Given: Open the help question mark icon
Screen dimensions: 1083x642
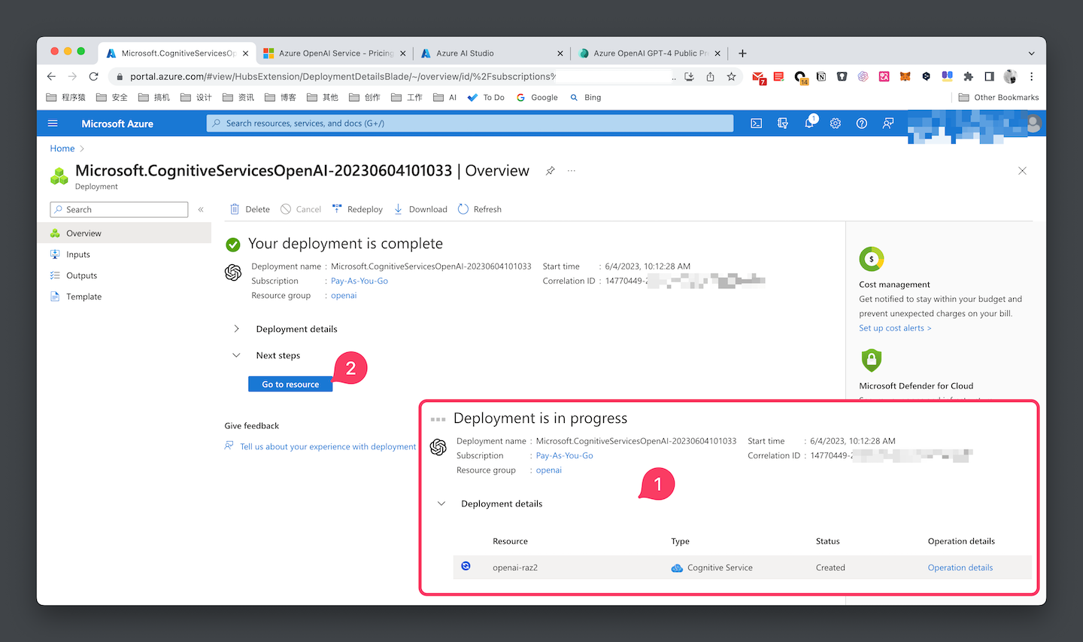Looking at the screenshot, I should click(862, 123).
